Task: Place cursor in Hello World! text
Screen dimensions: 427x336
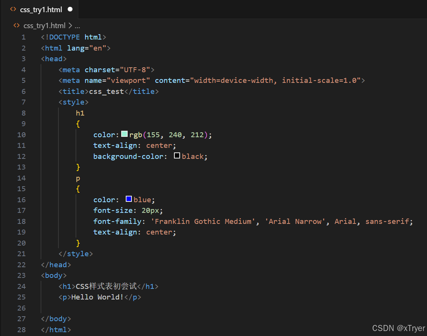Action: pyautogui.click(x=97, y=297)
